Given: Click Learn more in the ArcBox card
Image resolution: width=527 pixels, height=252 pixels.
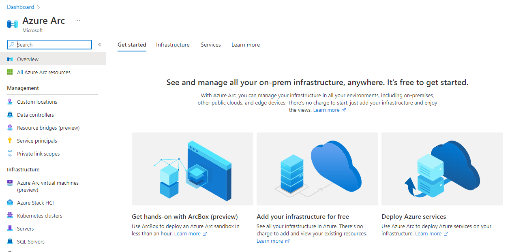Looking at the screenshot, I should pyautogui.click(x=188, y=233).
